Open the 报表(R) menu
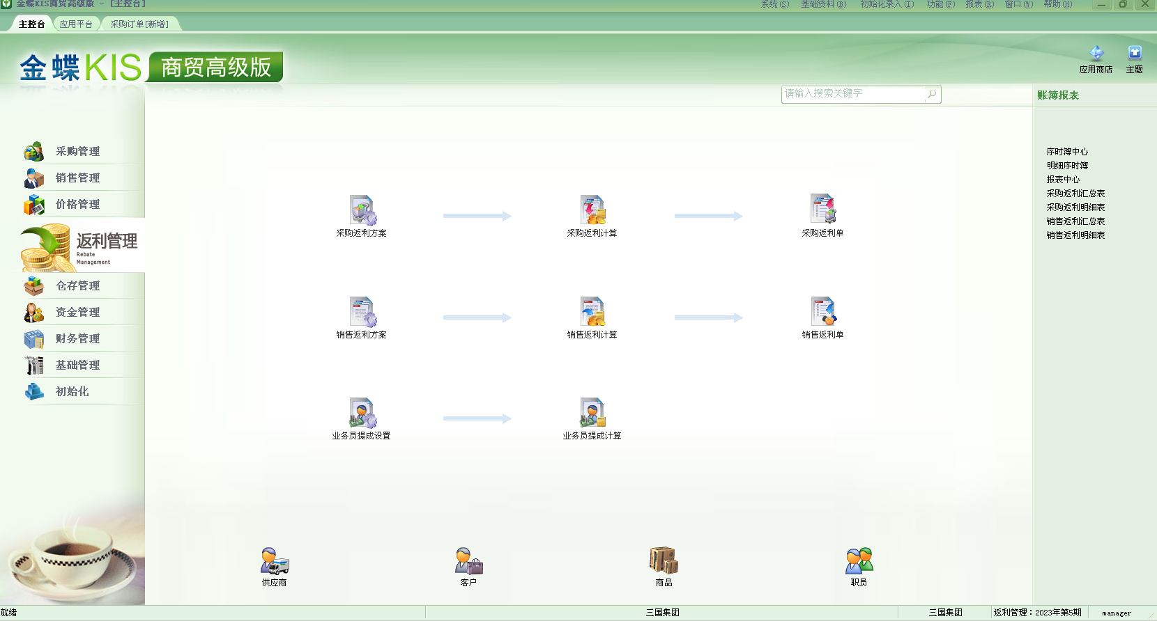The image size is (1157, 621). 980,4
